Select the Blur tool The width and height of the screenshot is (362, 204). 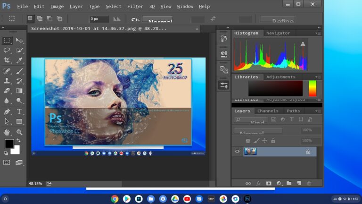click(x=7, y=101)
